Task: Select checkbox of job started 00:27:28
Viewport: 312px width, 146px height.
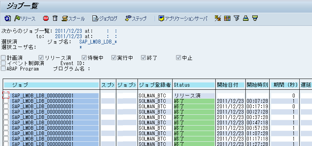Action: pos(6,112)
